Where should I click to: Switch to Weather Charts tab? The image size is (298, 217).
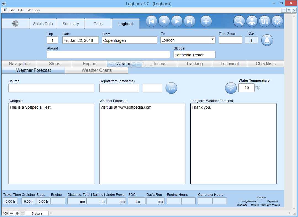point(97,70)
